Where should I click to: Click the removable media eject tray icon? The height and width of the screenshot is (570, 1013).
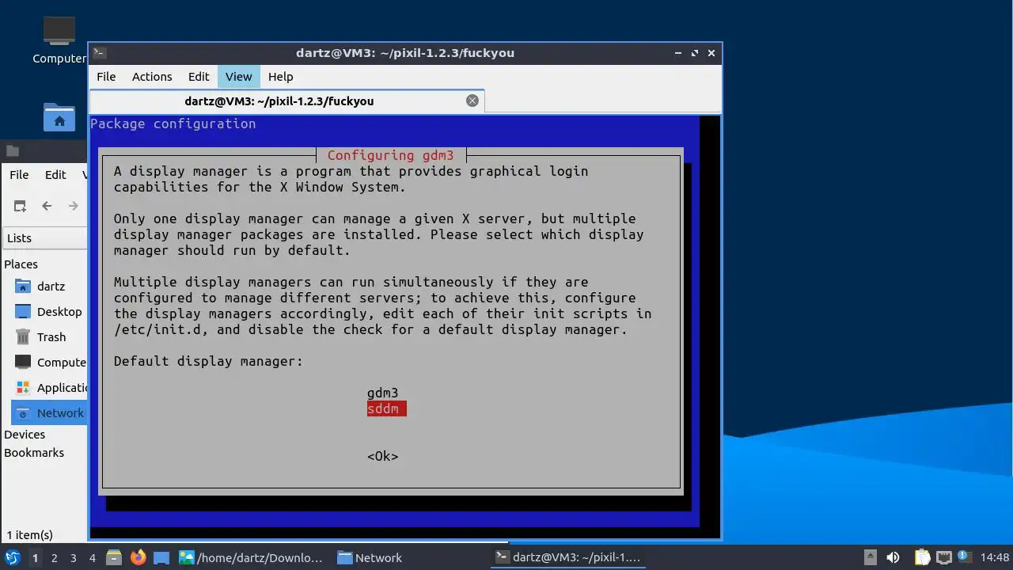[x=870, y=557]
